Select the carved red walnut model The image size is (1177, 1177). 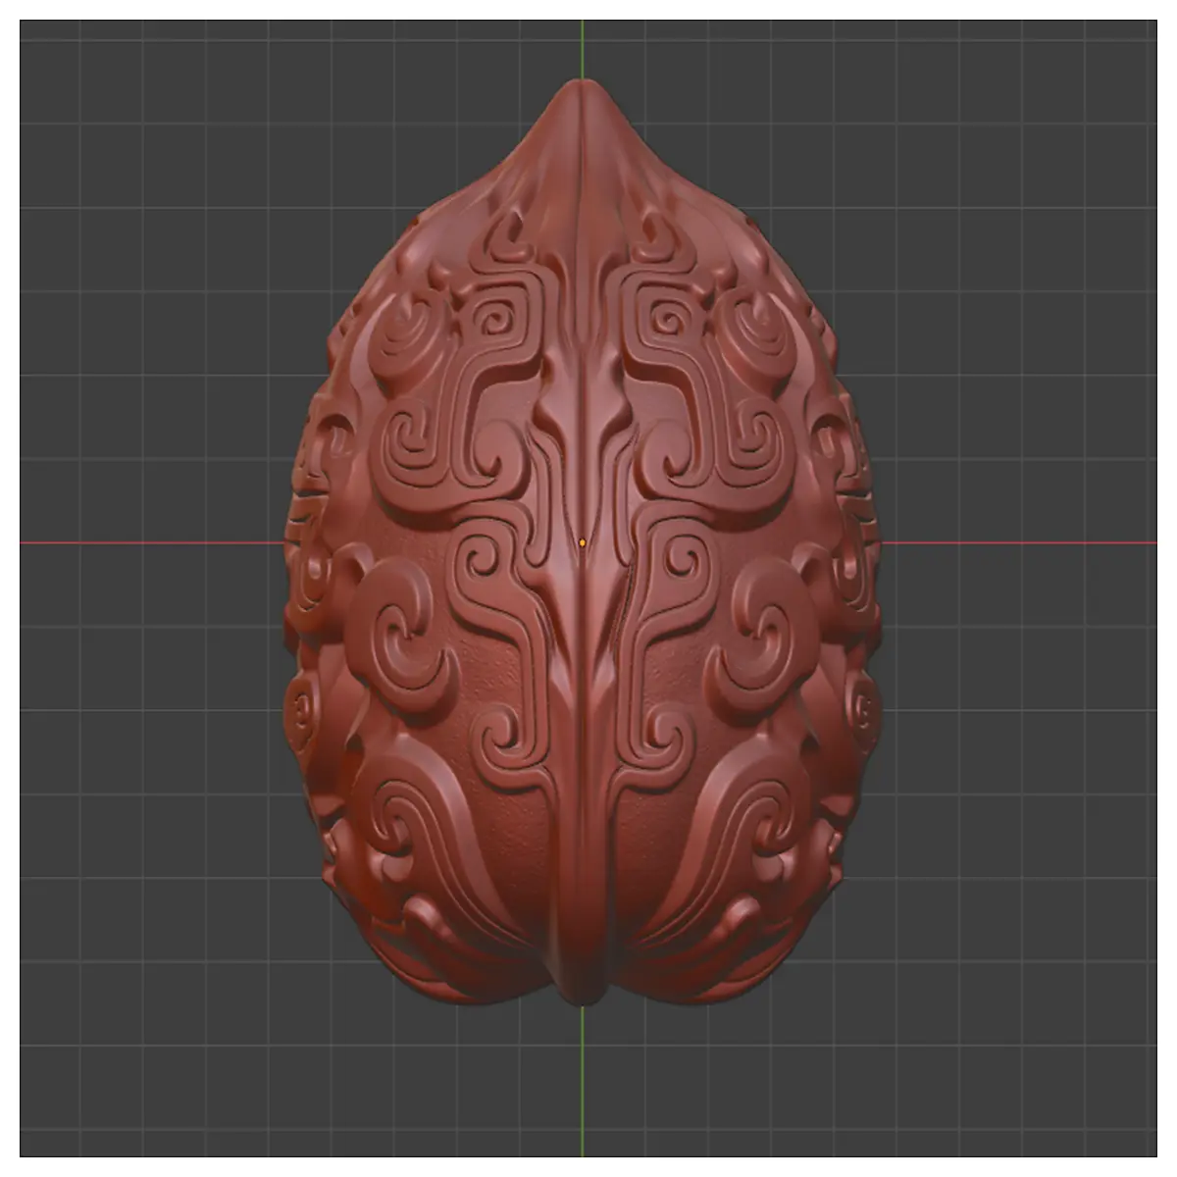coord(583,542)
